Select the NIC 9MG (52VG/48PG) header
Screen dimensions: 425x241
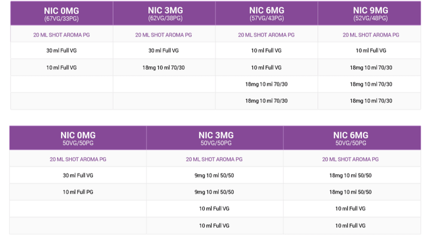point(369,14)
